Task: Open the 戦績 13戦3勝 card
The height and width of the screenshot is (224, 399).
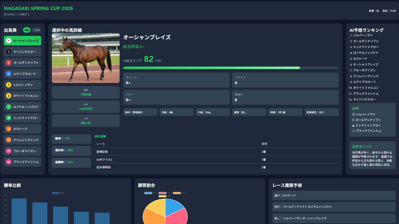Action: point(86,92)
